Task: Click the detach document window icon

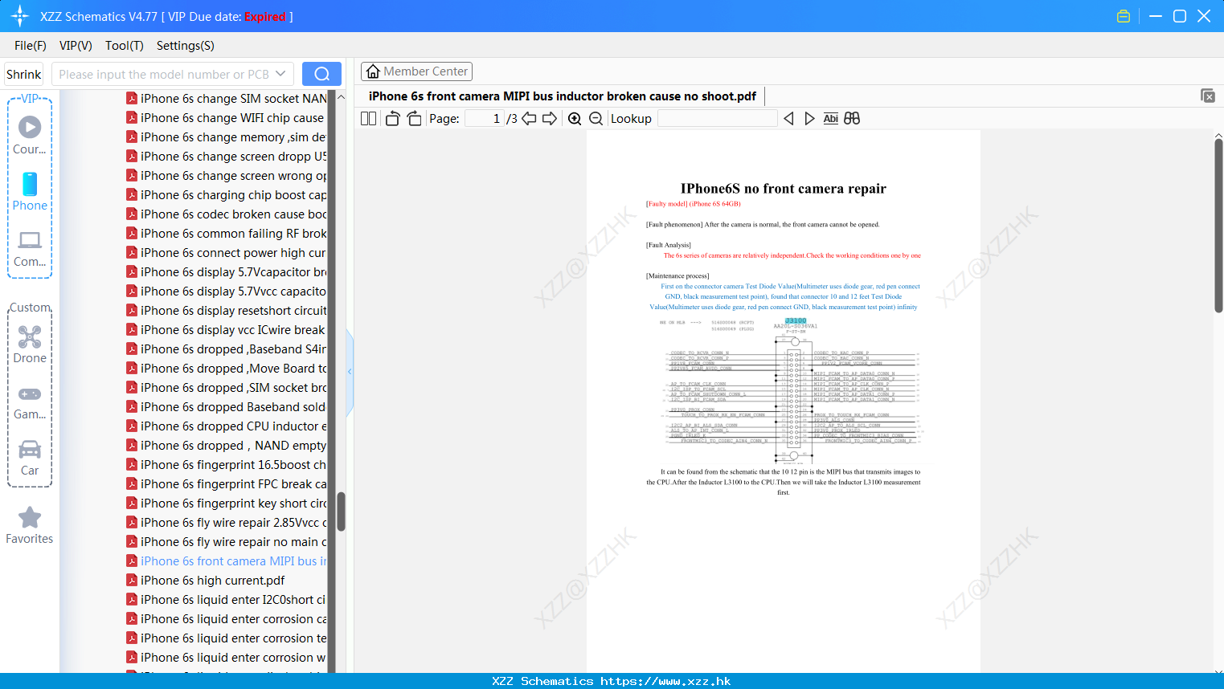Action: pos(1208,96)
